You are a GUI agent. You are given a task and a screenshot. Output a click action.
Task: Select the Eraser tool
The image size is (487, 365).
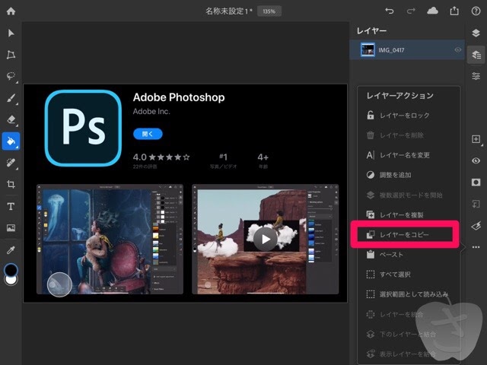point(11,119)
